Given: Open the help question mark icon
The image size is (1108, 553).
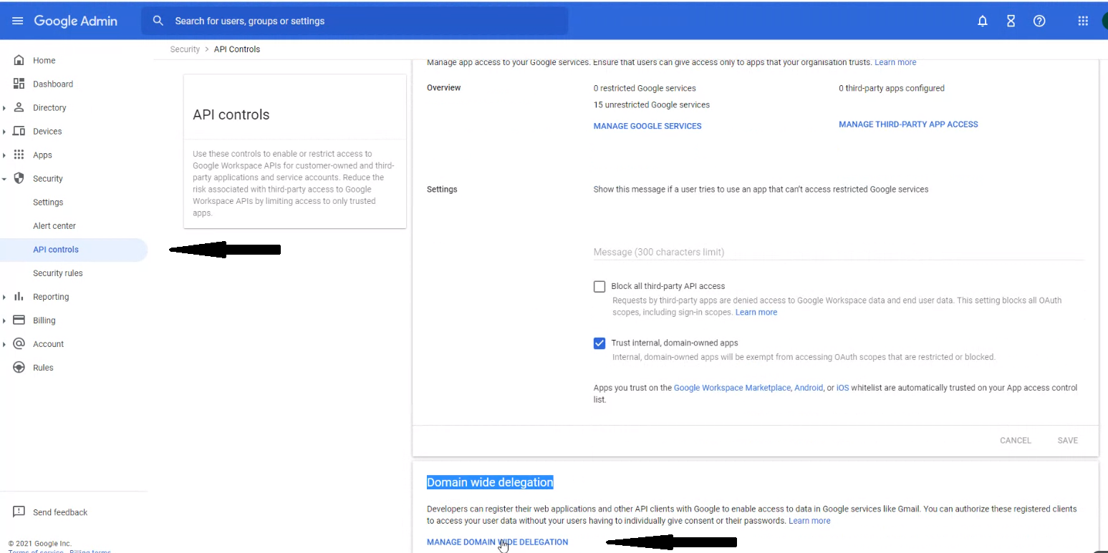Looking at the screenshot, I should coord(1039,21).
